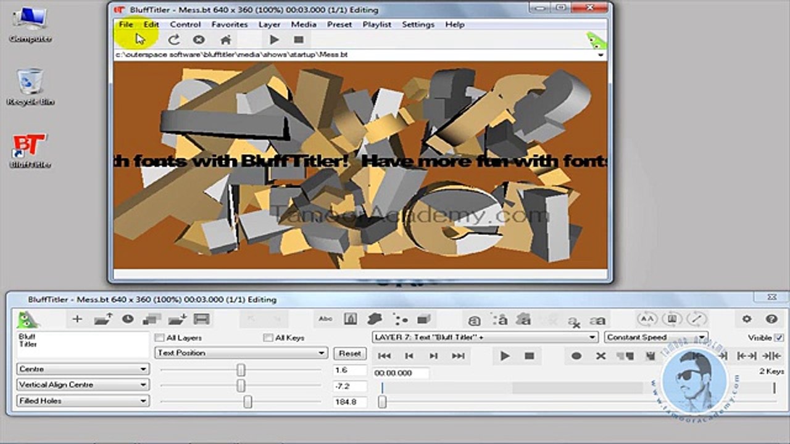Click the scattered dots particle icon
The width and height of the screenshot is (790, 444).
401,319
